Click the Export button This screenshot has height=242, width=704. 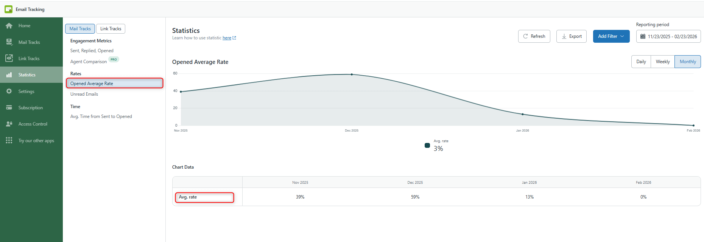pos(571,36)
